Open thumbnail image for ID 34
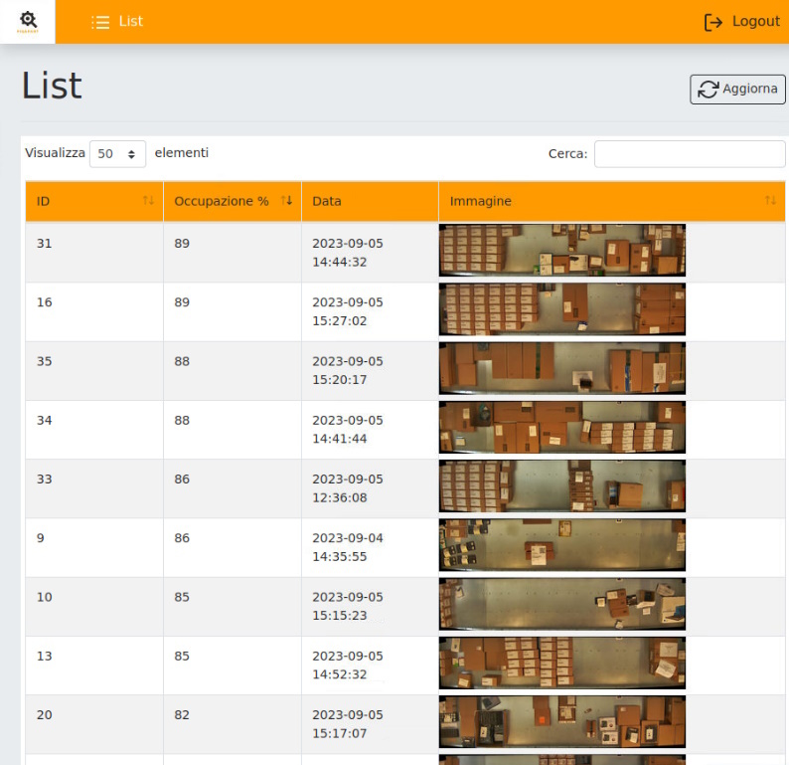Viewport: 789px width, 765px height. (562, 427)
